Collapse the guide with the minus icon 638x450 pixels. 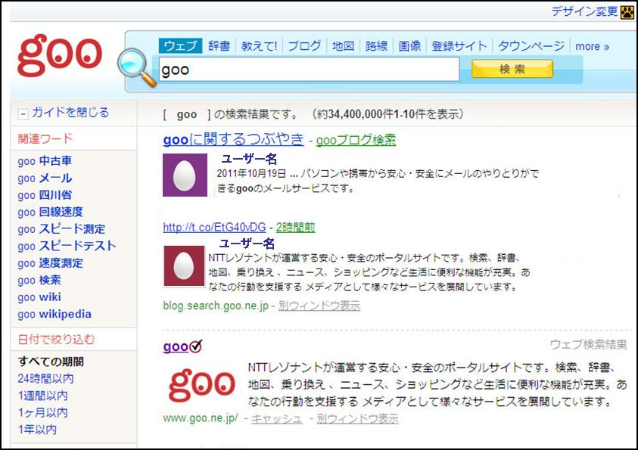tap(23, 113)
